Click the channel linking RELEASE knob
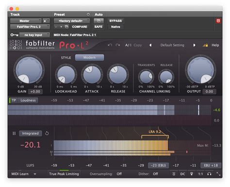The width and height of the screenshot is (230, 187). click(x=166, y=77)
